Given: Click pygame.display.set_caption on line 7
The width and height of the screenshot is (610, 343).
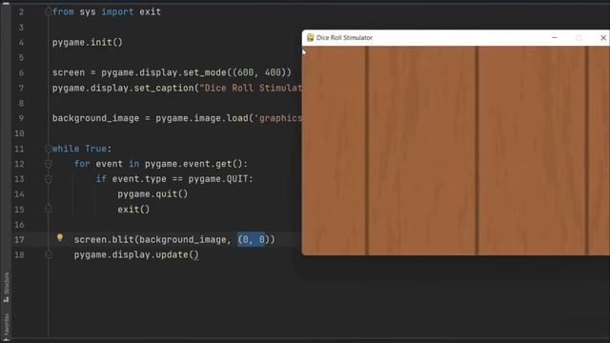Looking at the screenshot, I should (x=123, y=88).
